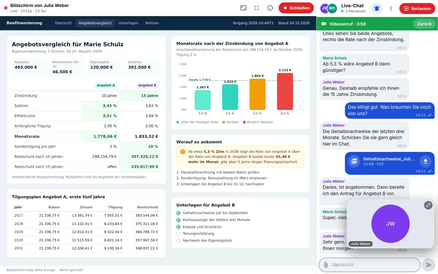Screen dimensions: 438x274
Task: Focus the Nachricht input field
Action: click(x=369, y=265)
